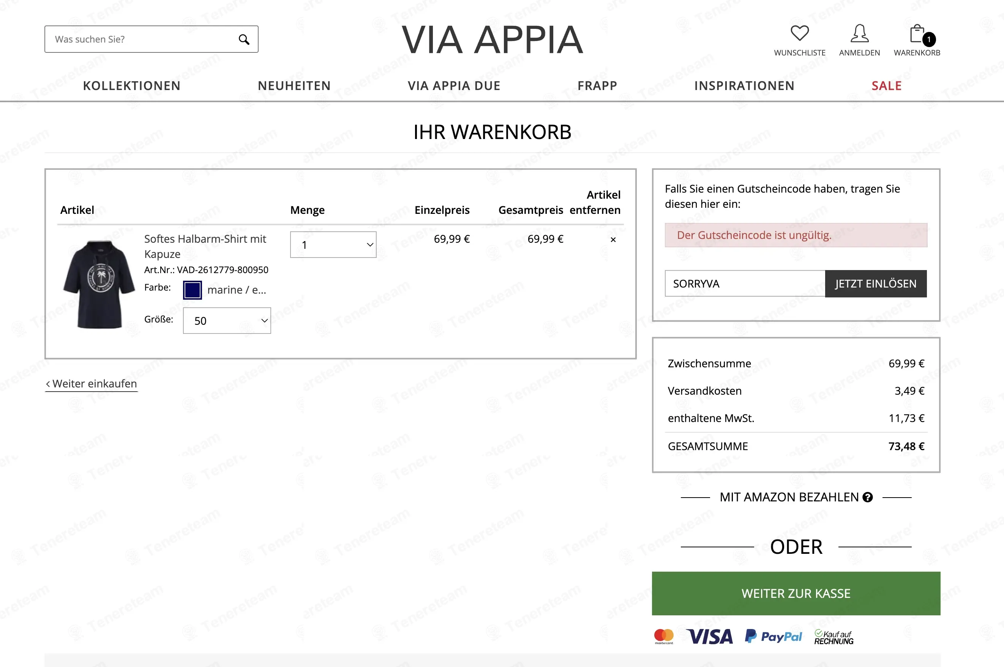Click the Kauf auf Rechnung logo
The image size is (1004, 667).
834,637
